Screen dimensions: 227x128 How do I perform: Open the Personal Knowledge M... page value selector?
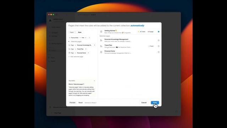[84, 45]
